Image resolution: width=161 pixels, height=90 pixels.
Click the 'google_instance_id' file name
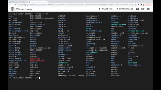pyautogui.click(x=40, y=48)
